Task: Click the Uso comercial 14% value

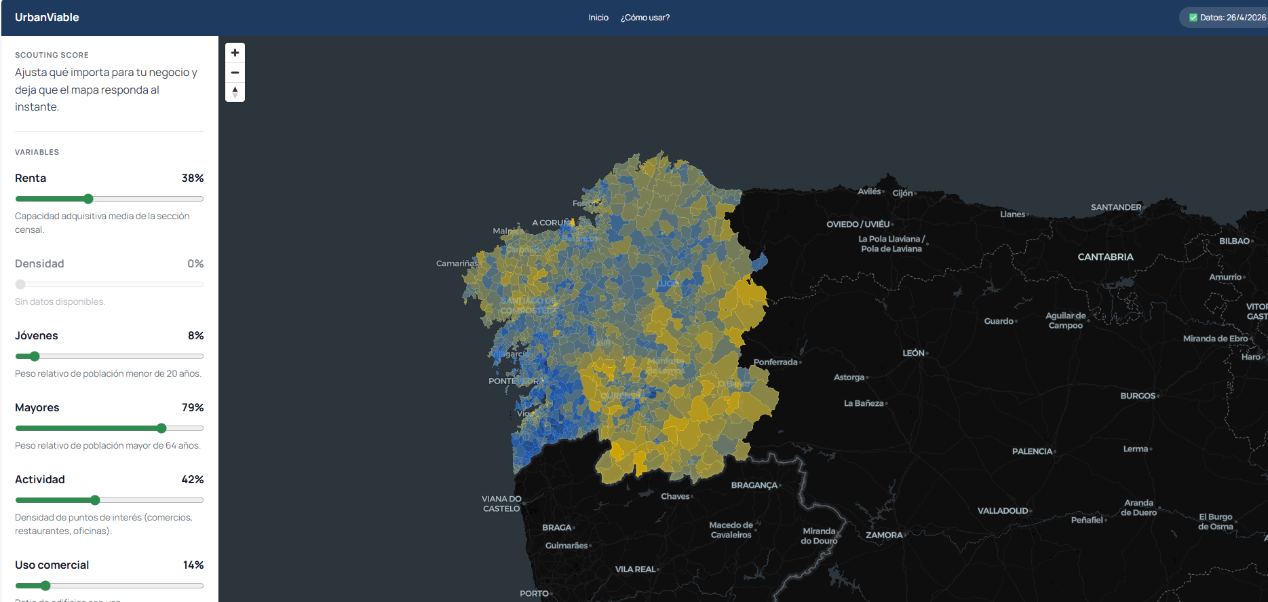Action: [193, 565]
